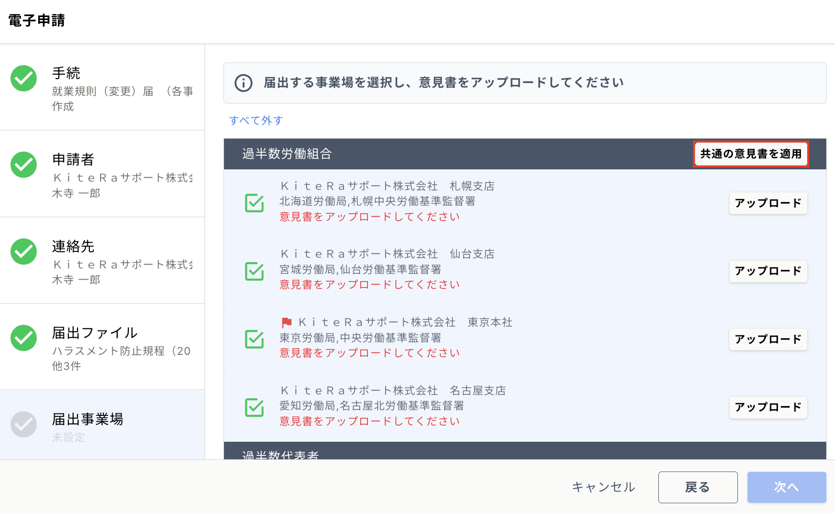Click the green check icon beside 連絡先
This screenshot has height=513, width=835.
tap(23, 251)
